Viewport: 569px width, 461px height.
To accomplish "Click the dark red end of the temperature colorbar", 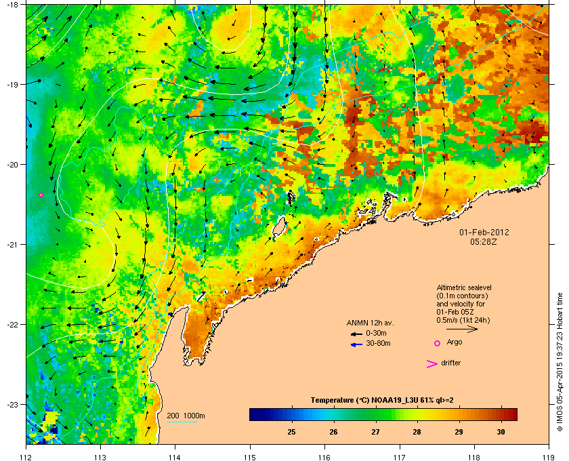I will point(513,414).
